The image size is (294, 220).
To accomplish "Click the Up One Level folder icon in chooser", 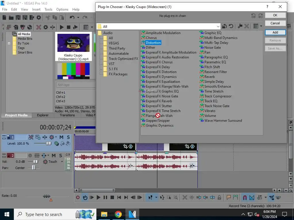I will point(224,26).
